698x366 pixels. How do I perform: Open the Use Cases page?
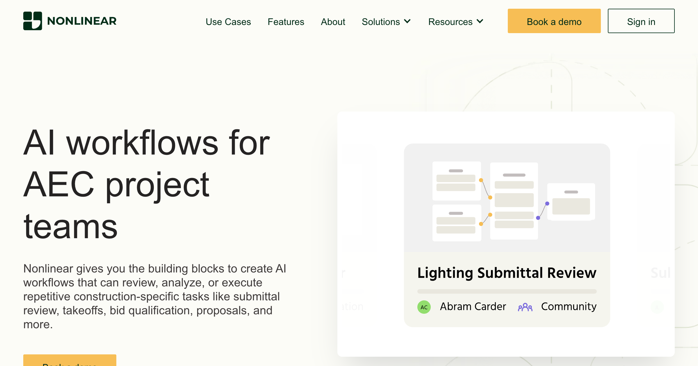coord(228,22)
